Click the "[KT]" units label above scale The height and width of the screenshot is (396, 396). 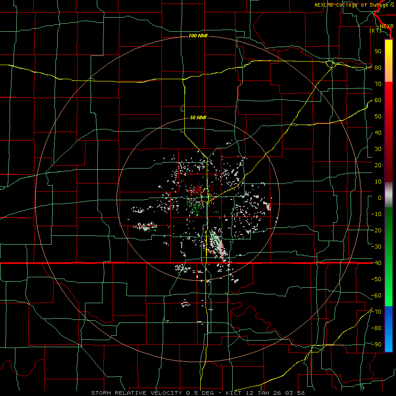click(375, 30)
